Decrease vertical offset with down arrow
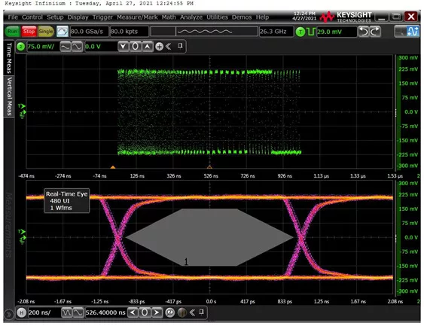424x326 pixels. [124, 47]
